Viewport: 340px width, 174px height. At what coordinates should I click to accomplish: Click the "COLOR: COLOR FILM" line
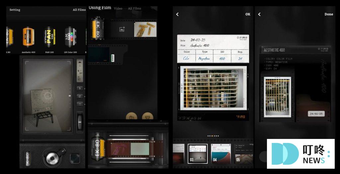point(278,59)
